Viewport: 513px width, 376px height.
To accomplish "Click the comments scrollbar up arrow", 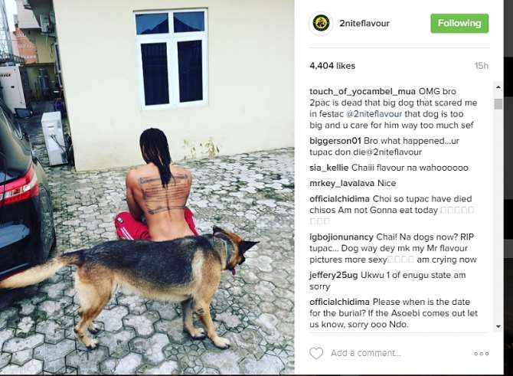I will 498,87.
